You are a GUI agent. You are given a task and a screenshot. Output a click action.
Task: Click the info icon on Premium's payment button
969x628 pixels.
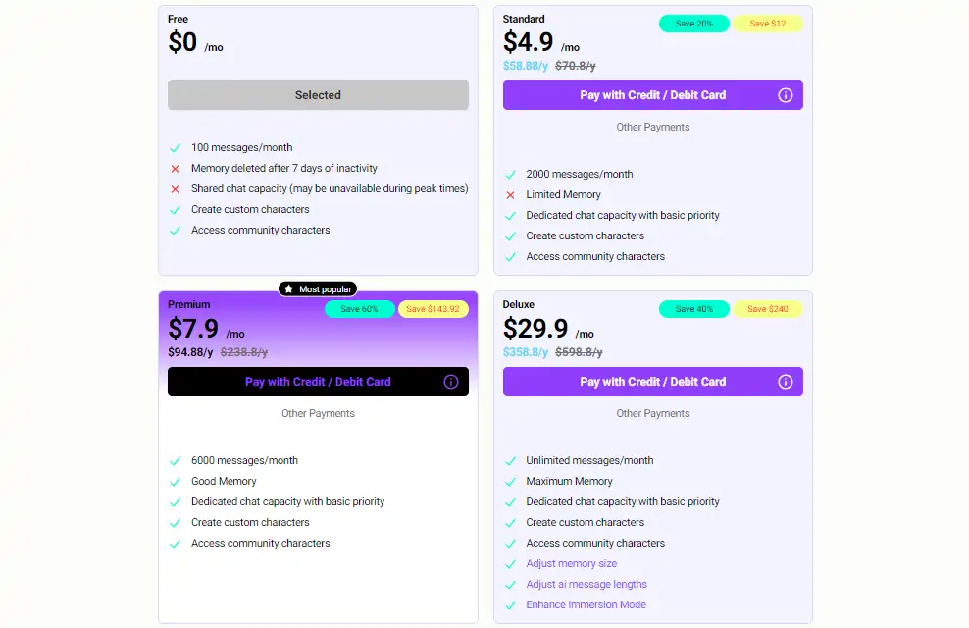450,382
